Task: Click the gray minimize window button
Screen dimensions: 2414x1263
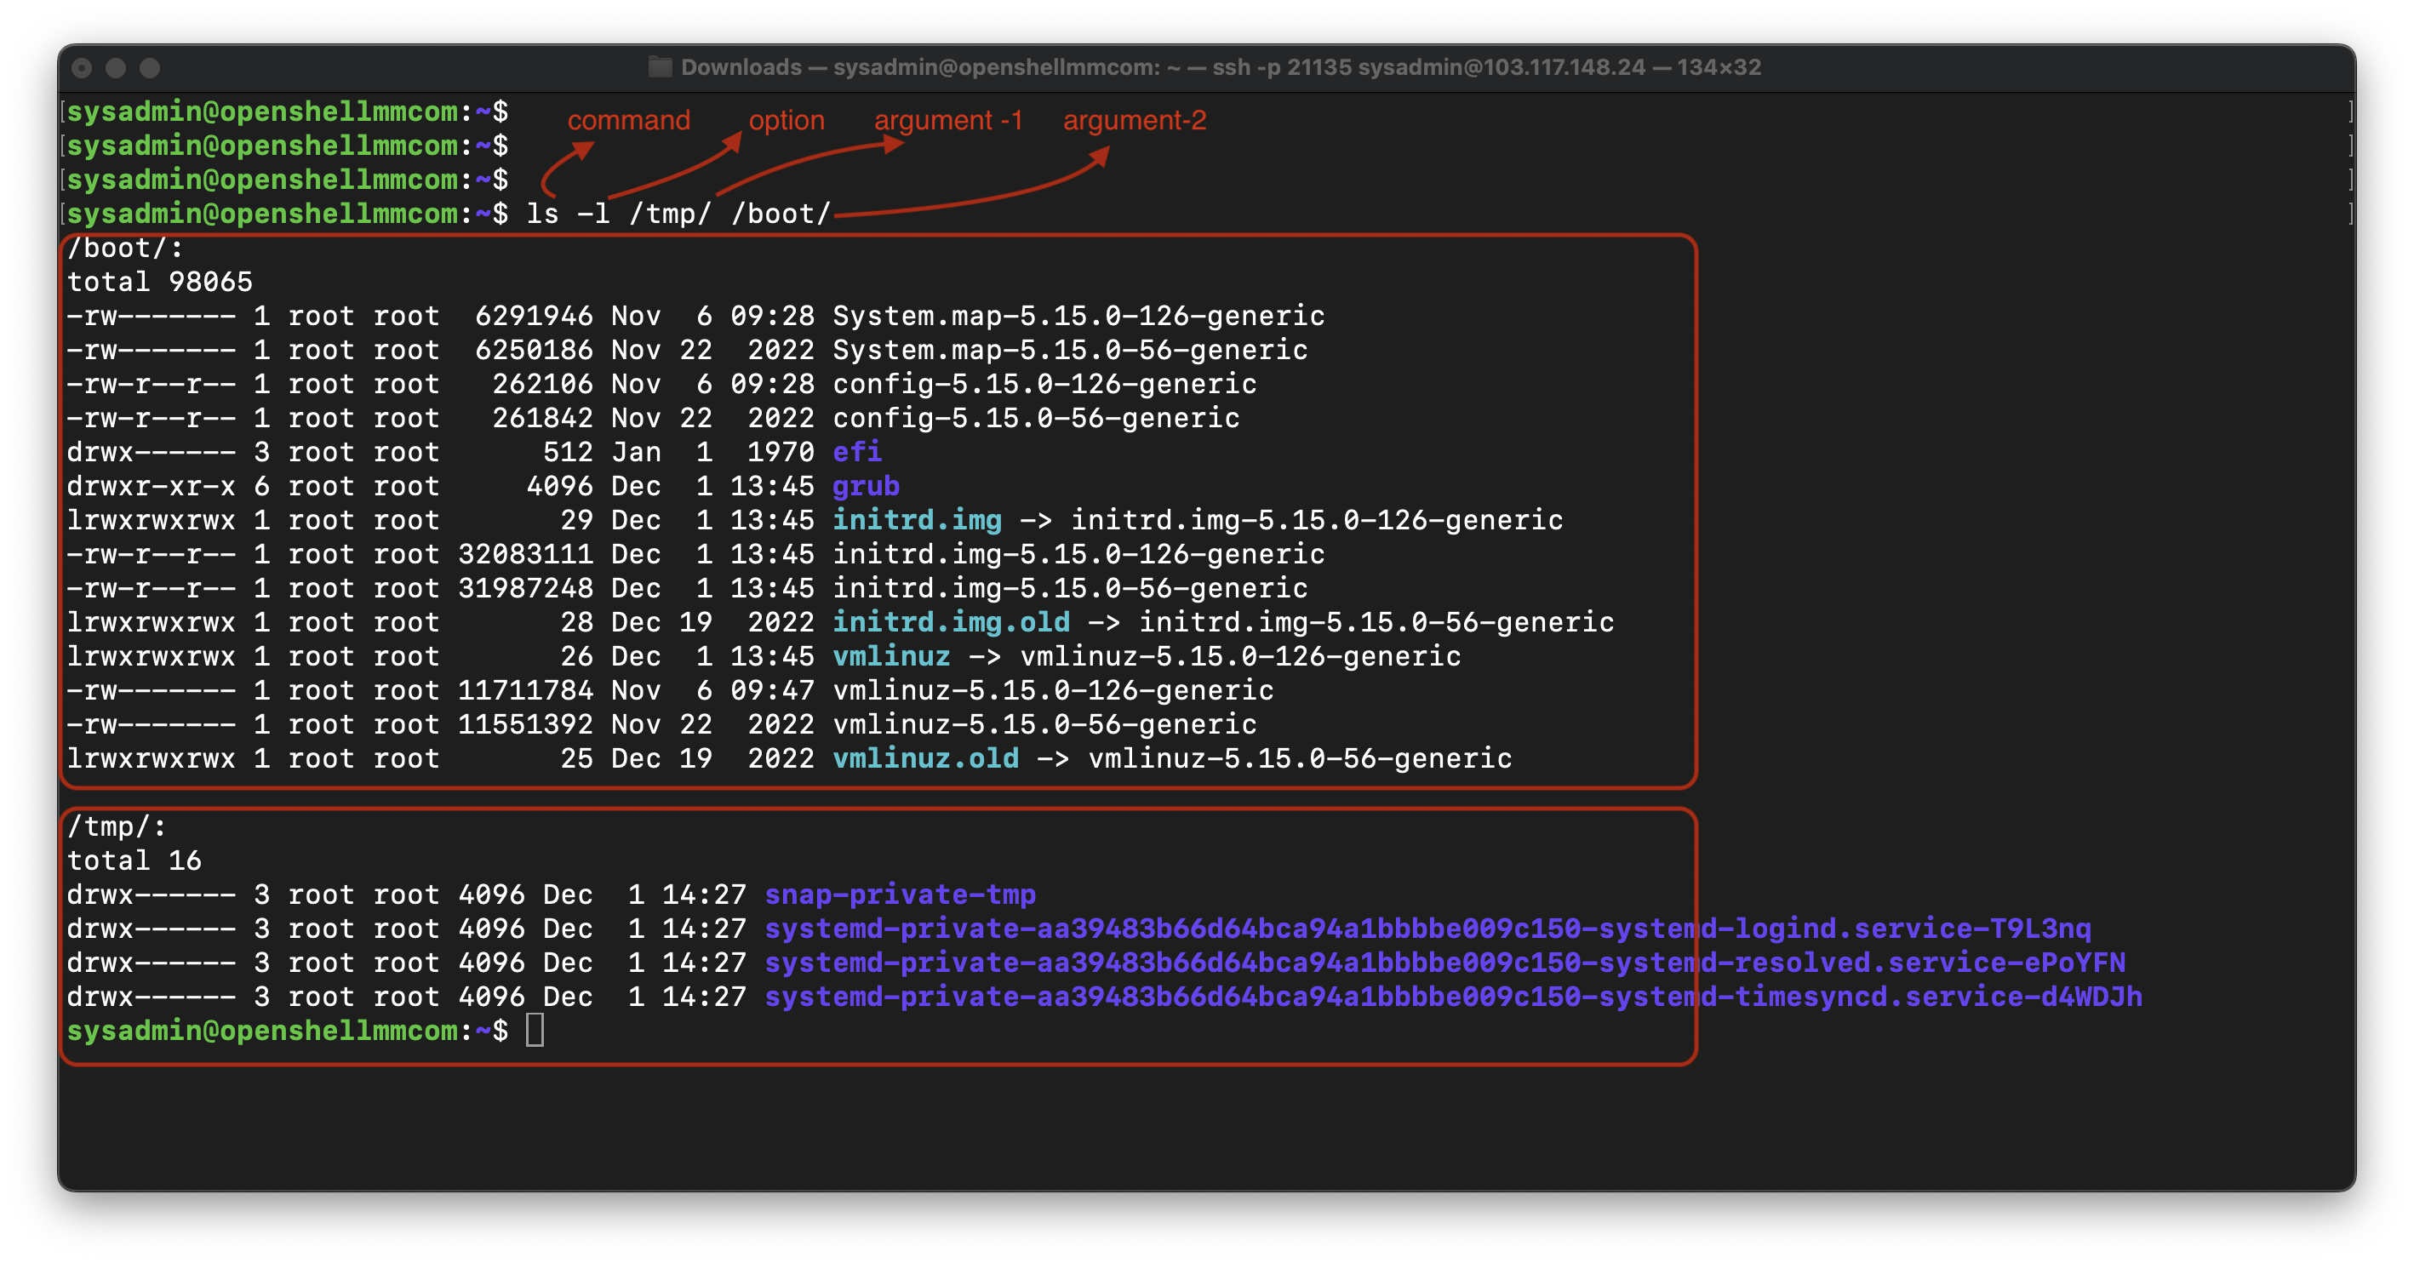Action: coord(117,68)
